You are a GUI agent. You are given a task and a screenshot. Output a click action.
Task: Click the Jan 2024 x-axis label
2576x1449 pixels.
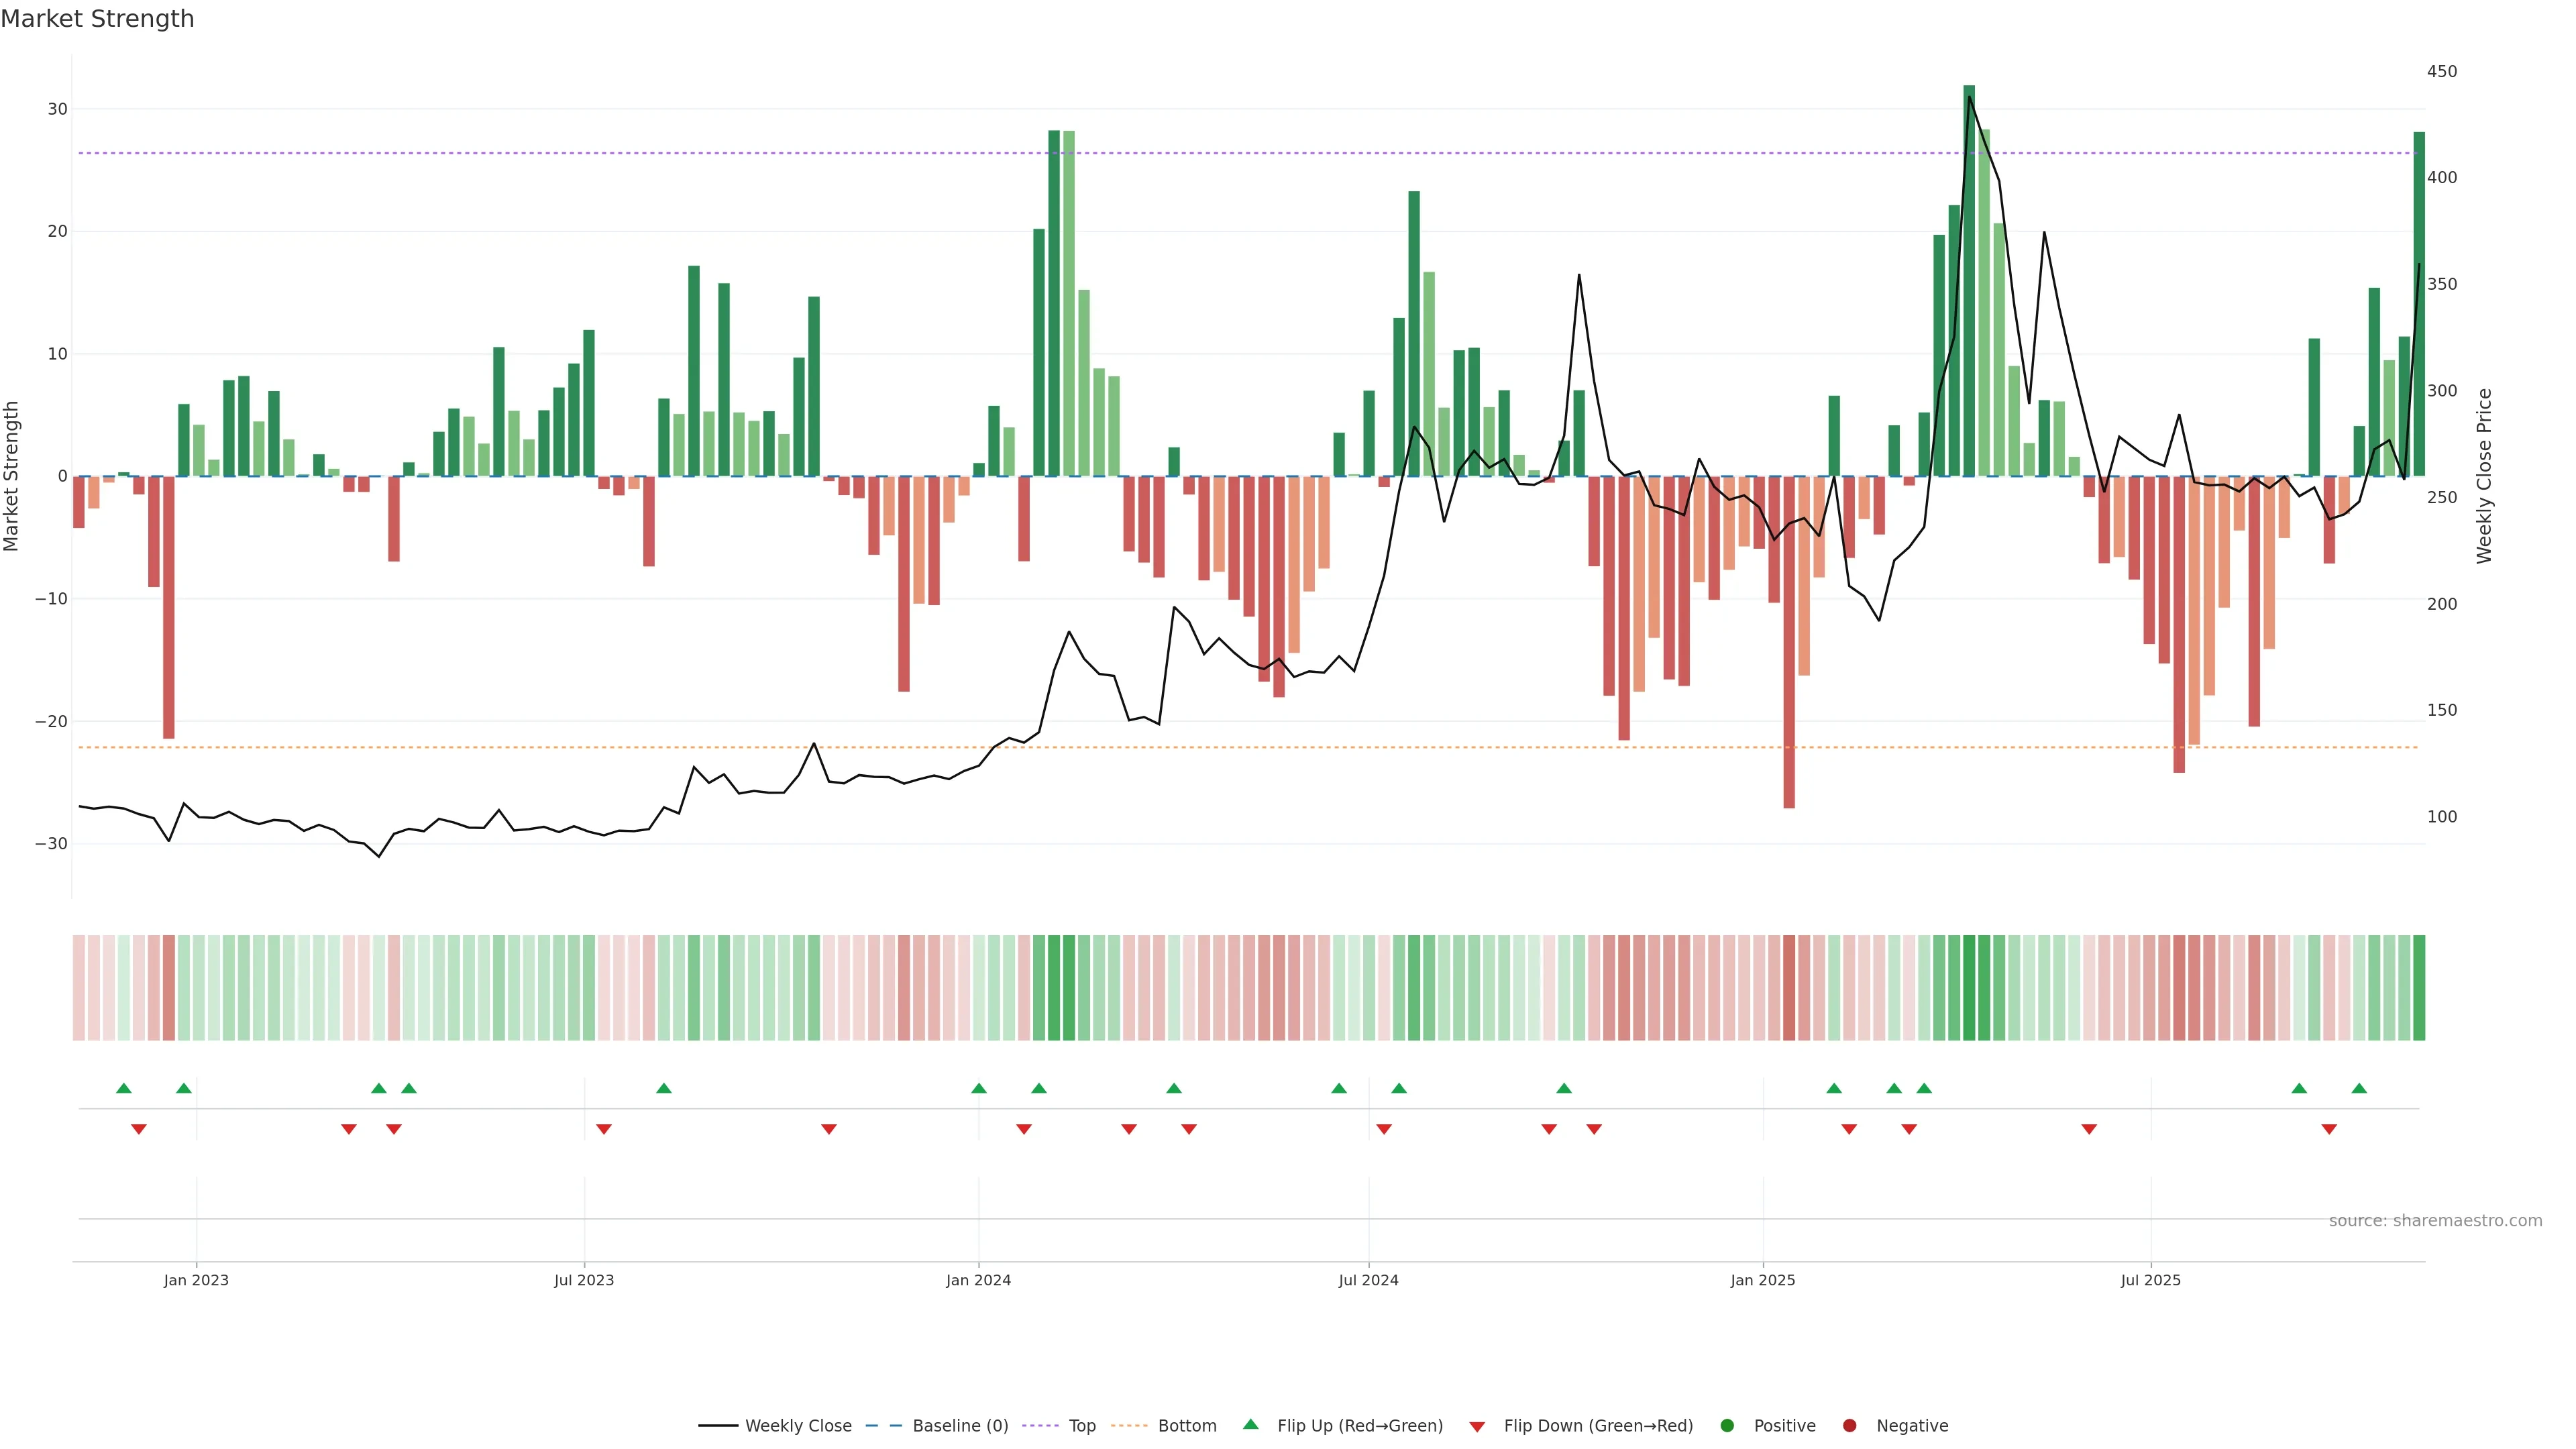coord(978,1280)
